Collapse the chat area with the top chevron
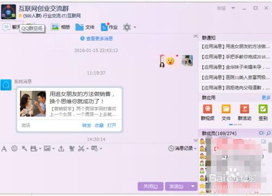The image size is (272, 196). point(195,36)
